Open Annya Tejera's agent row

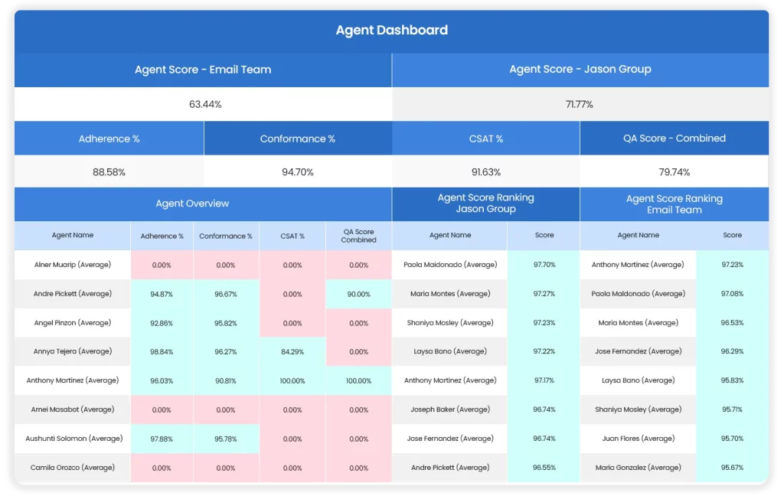pyautogui.click(x=73, y=351)
